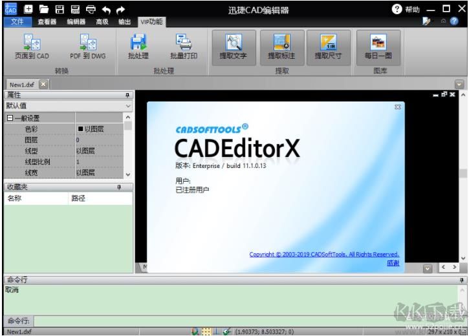Toggle the 命令行 panel pin

[461, 280]
